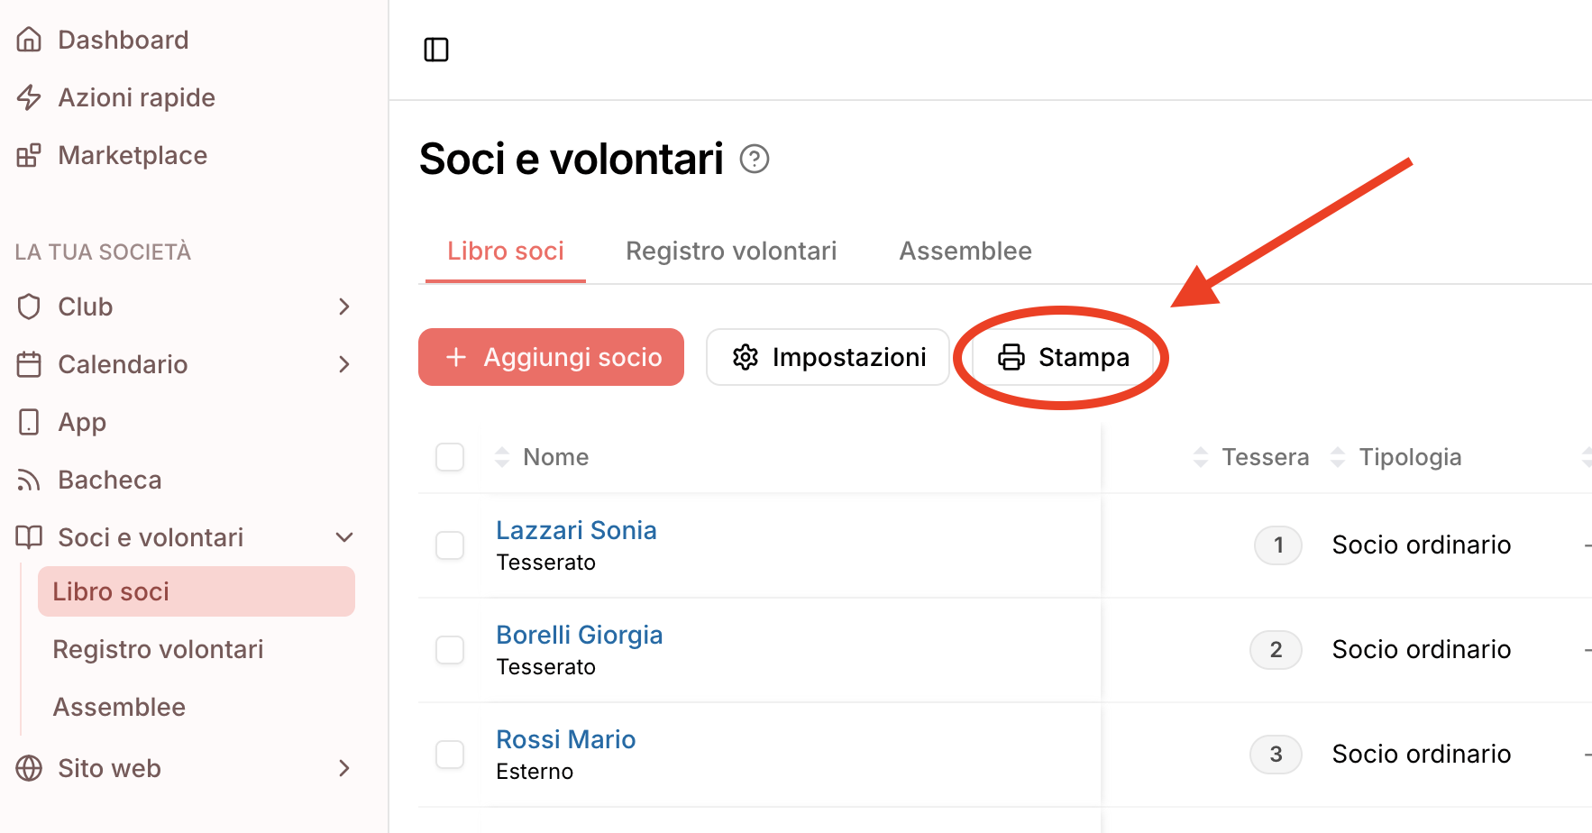Select all rows with header checkbox
Viewport: 1592px width, 833px height.
450,457
